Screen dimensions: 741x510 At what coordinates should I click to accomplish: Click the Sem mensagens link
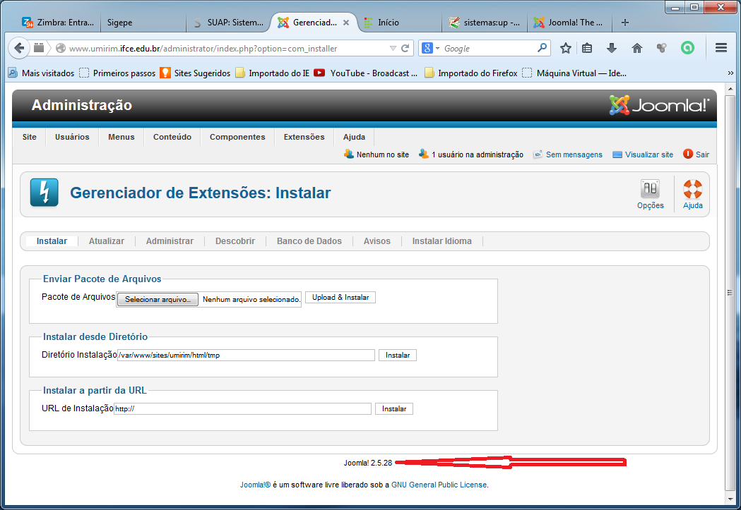[x=574, y=154]
